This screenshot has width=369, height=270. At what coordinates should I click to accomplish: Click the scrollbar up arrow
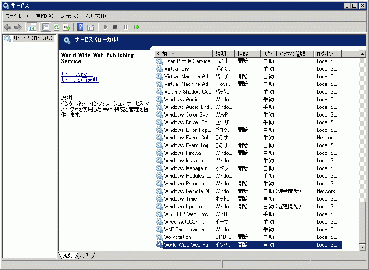tap(362, 54)
